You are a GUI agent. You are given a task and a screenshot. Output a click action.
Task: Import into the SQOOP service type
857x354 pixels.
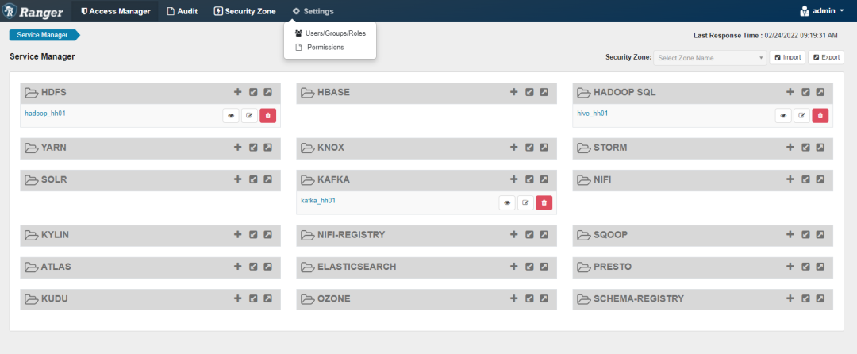point(805,234)
